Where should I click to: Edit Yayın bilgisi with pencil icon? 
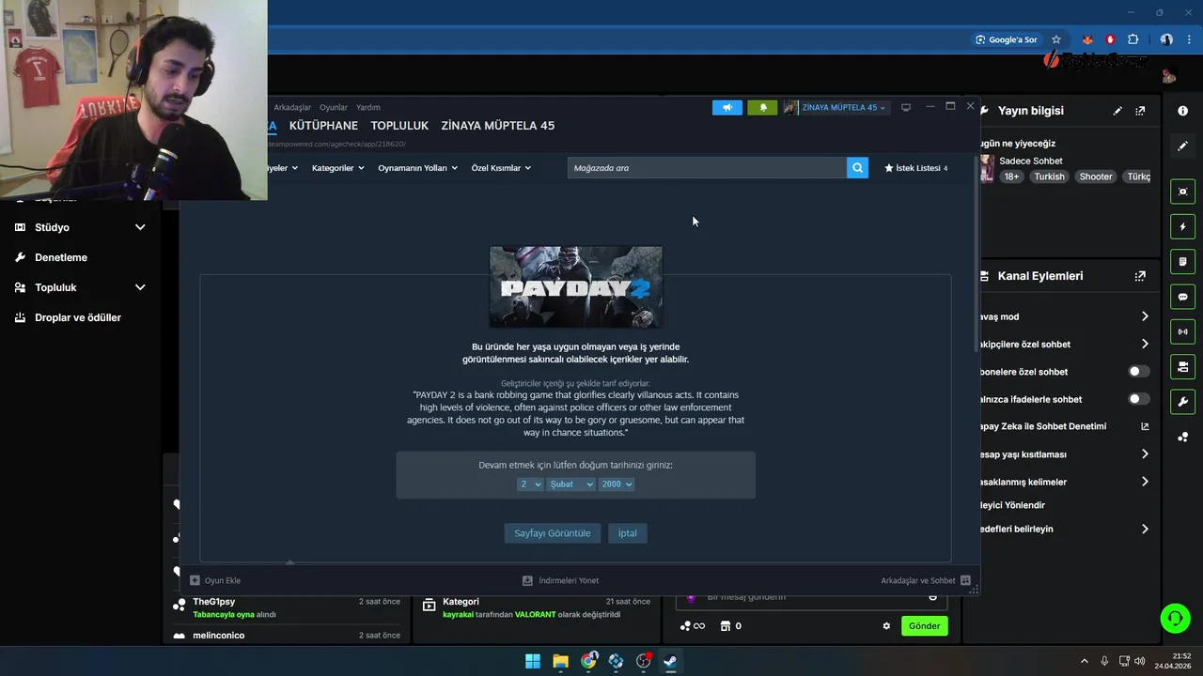pyautogui.click(x=1117, y=111)
